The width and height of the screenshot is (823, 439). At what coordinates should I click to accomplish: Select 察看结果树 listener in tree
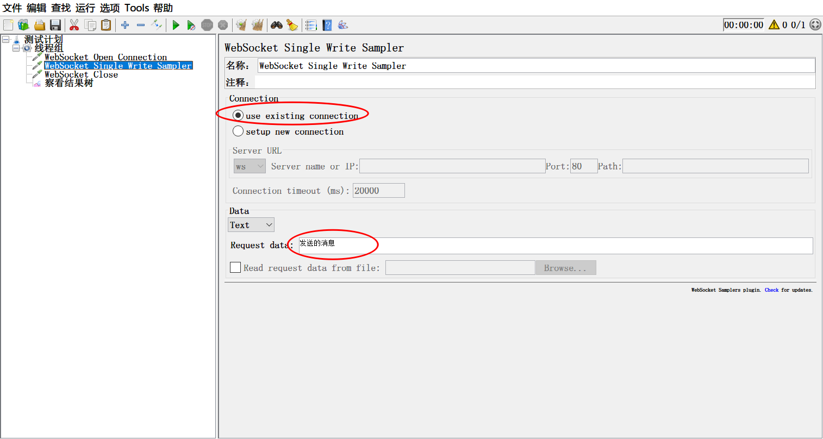68,83
